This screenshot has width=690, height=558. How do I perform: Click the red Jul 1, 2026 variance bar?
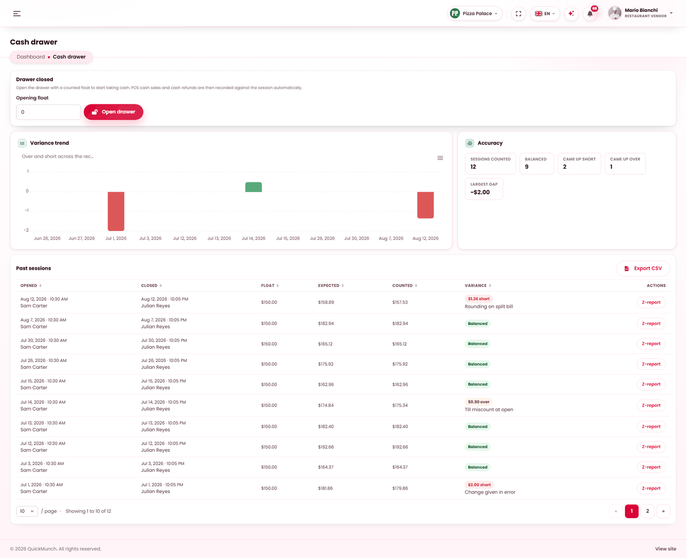pyautogui.click(x=116, y=211)
